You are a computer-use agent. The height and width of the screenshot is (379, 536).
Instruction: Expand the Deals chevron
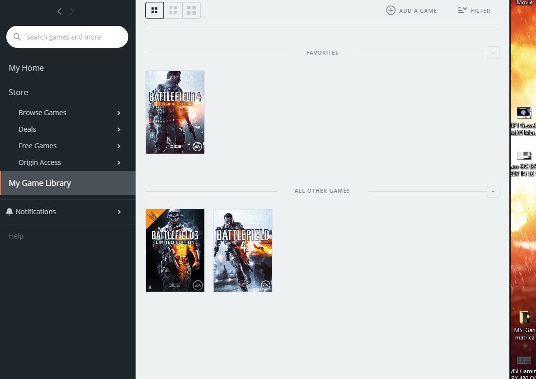119,130
